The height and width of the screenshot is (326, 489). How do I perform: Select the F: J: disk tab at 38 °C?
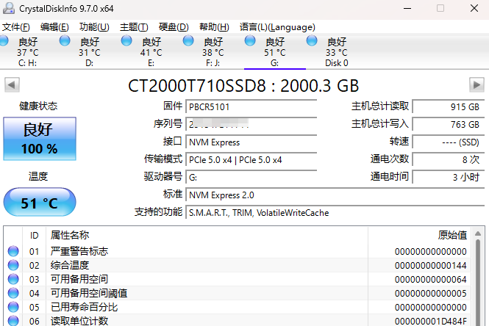213,52
